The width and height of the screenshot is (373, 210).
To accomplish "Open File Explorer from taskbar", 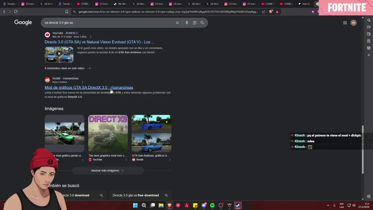I will [x=161, y=205].
